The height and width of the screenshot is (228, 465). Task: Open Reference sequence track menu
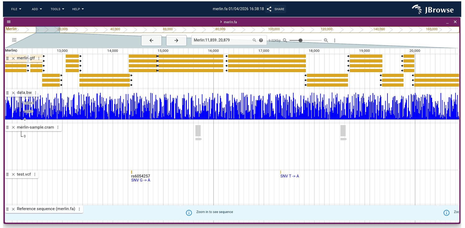click(79, 209)
